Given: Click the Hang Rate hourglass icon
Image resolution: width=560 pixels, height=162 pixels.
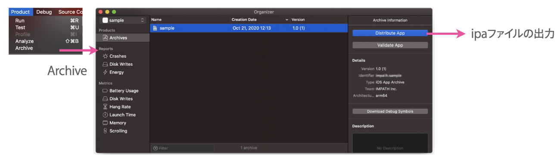Looking at the screenshot, I should [x=105, y=107].
